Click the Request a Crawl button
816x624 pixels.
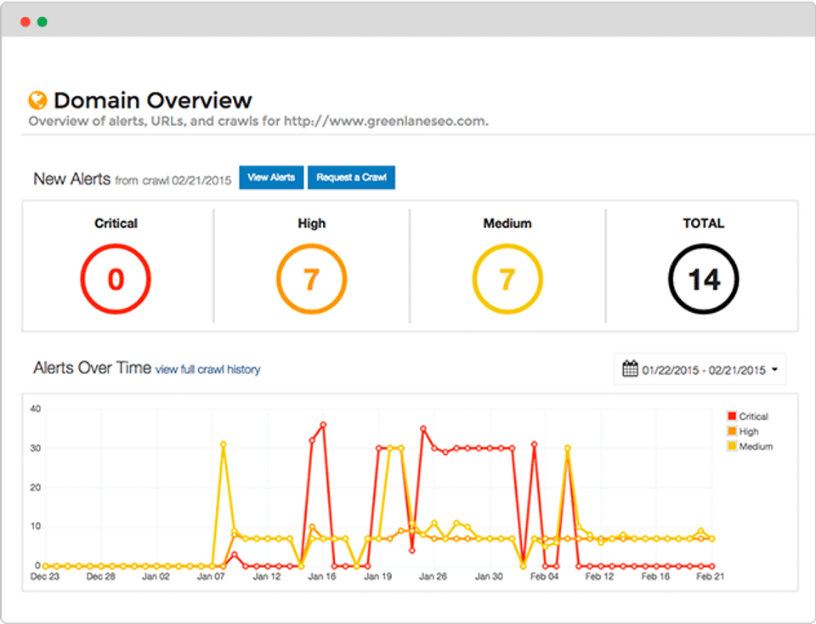coord(351,178)
